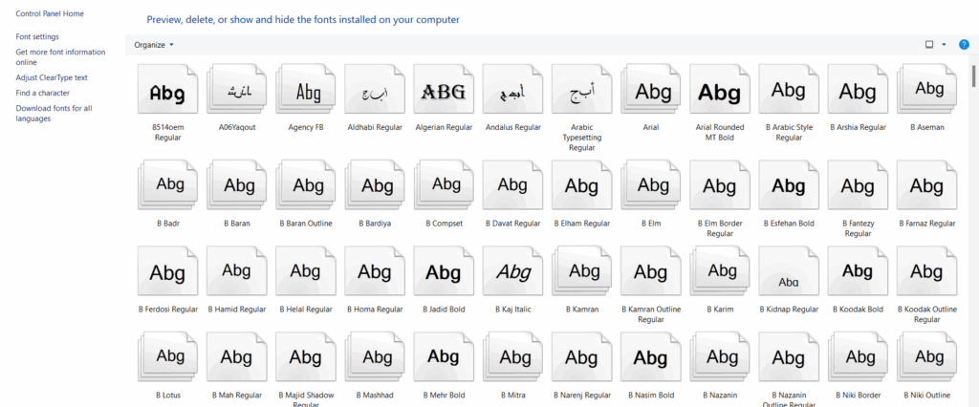
Task: Select the B Jadid Bold font icon
Action: point(444,271)
